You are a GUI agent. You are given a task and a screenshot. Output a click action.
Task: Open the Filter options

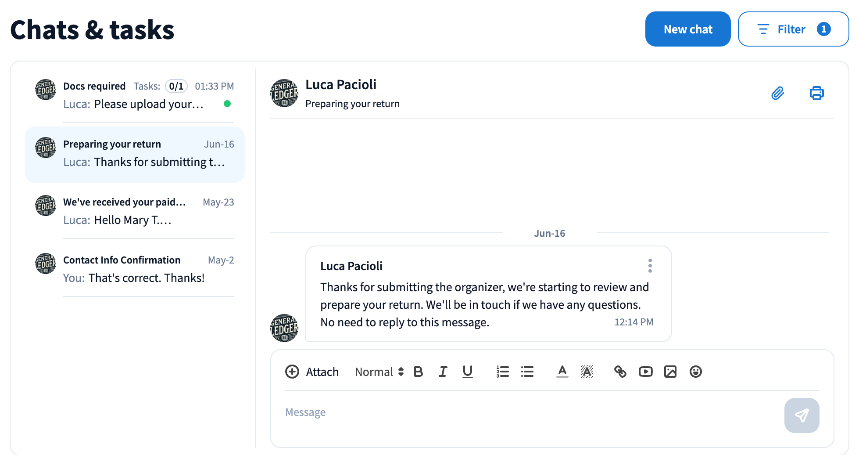pyautogui.click(x=793, y=29)
